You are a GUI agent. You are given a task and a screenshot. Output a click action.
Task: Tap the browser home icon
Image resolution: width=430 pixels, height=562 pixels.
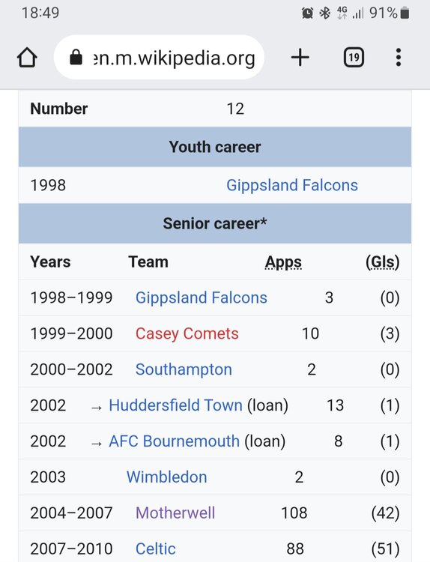tap(27, 58)
